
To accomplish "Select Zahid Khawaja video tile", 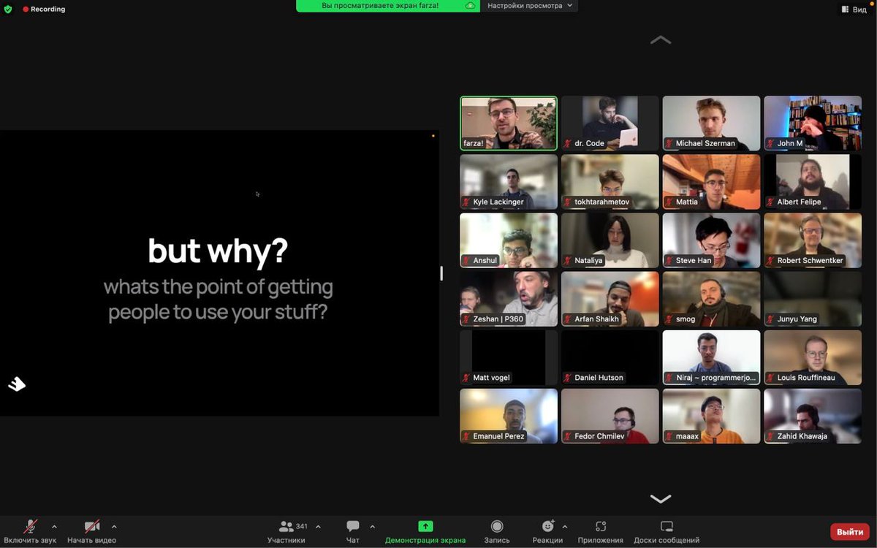I will point(813,416).
